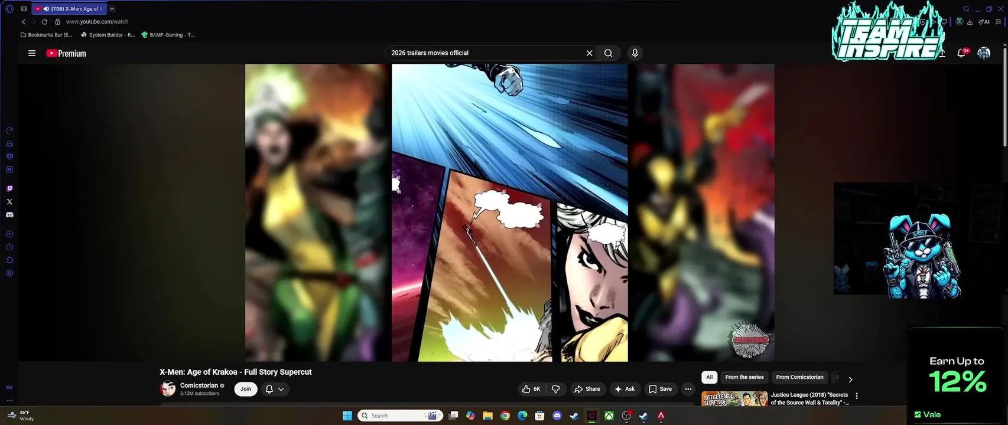
Task: Open Comicstorian channel name link
Action: coord(199,385)
